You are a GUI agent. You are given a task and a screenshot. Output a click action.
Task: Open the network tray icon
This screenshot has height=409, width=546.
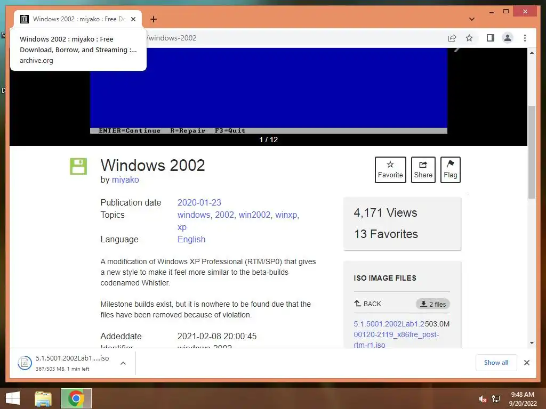(x=496, y=399)
